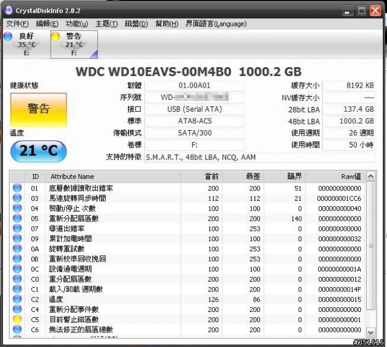This screenshot has height=347, width=387.
Task: Click status orb in row 0B 重新校準回收挽回
Action: click(x=18, y=259)
